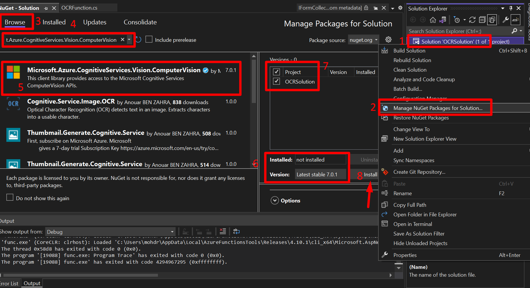Choose Open Folder in File Explorer
Viewport: 530px width, 288px height.
(425, 214)
